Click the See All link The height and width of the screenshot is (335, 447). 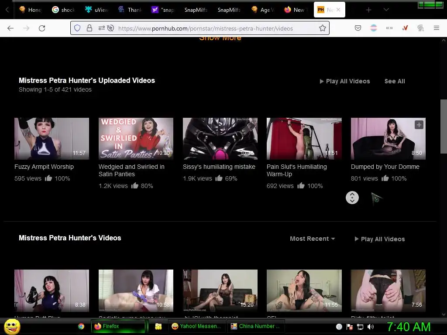click(x=395, y=81)
